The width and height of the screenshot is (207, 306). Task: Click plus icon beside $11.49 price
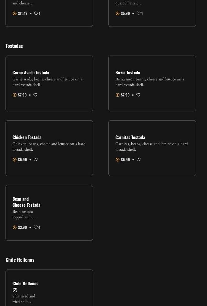(x=15, y=13)
